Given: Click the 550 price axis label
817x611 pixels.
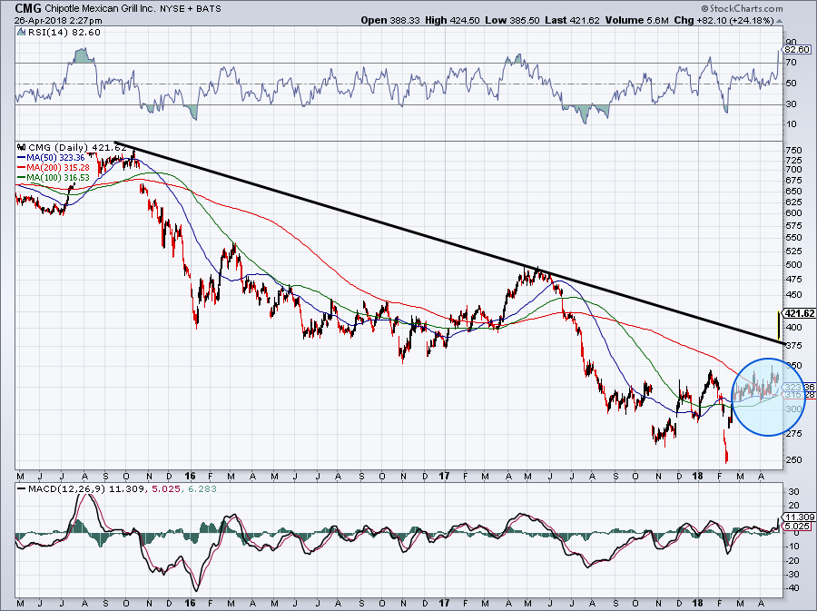Looking at the screenshot, I should point(793,238).
